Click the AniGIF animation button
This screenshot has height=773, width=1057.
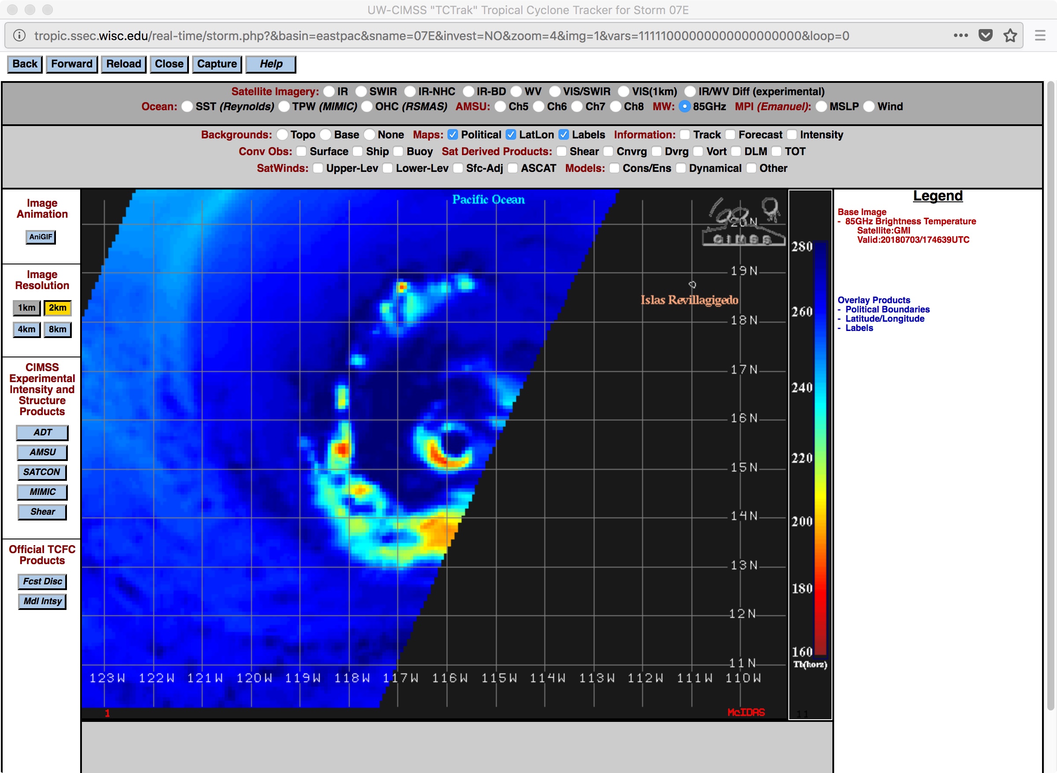(41, 237)
